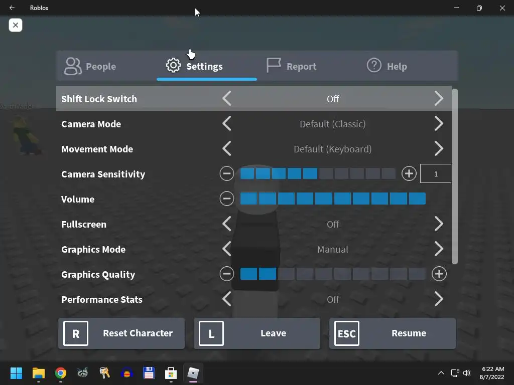The height and width of the screenshot is (385, 514).
Task: Open the Windows Start menu
Action: [16, 373]
